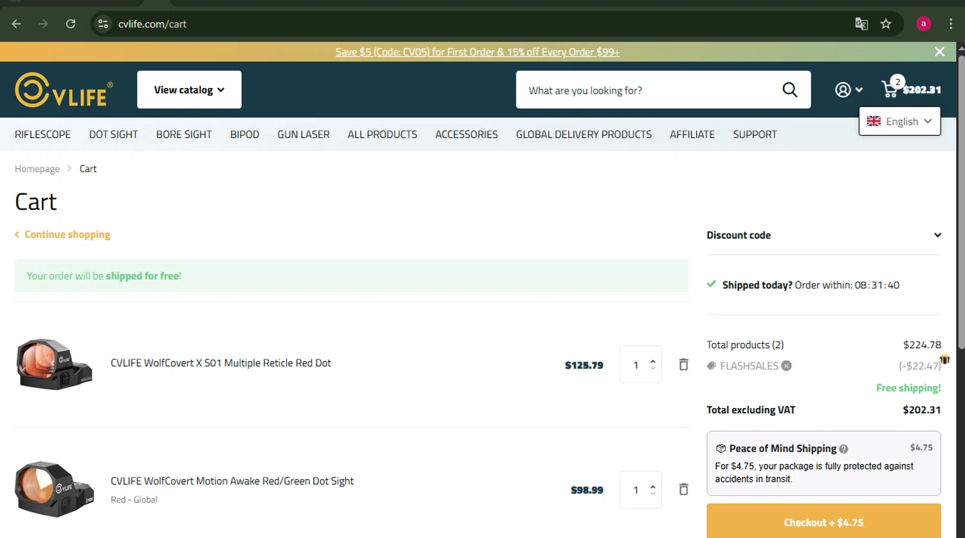Click the Motion Awake quantity field
Viewport: 965px width, 538px height.
tap(636, 490)
